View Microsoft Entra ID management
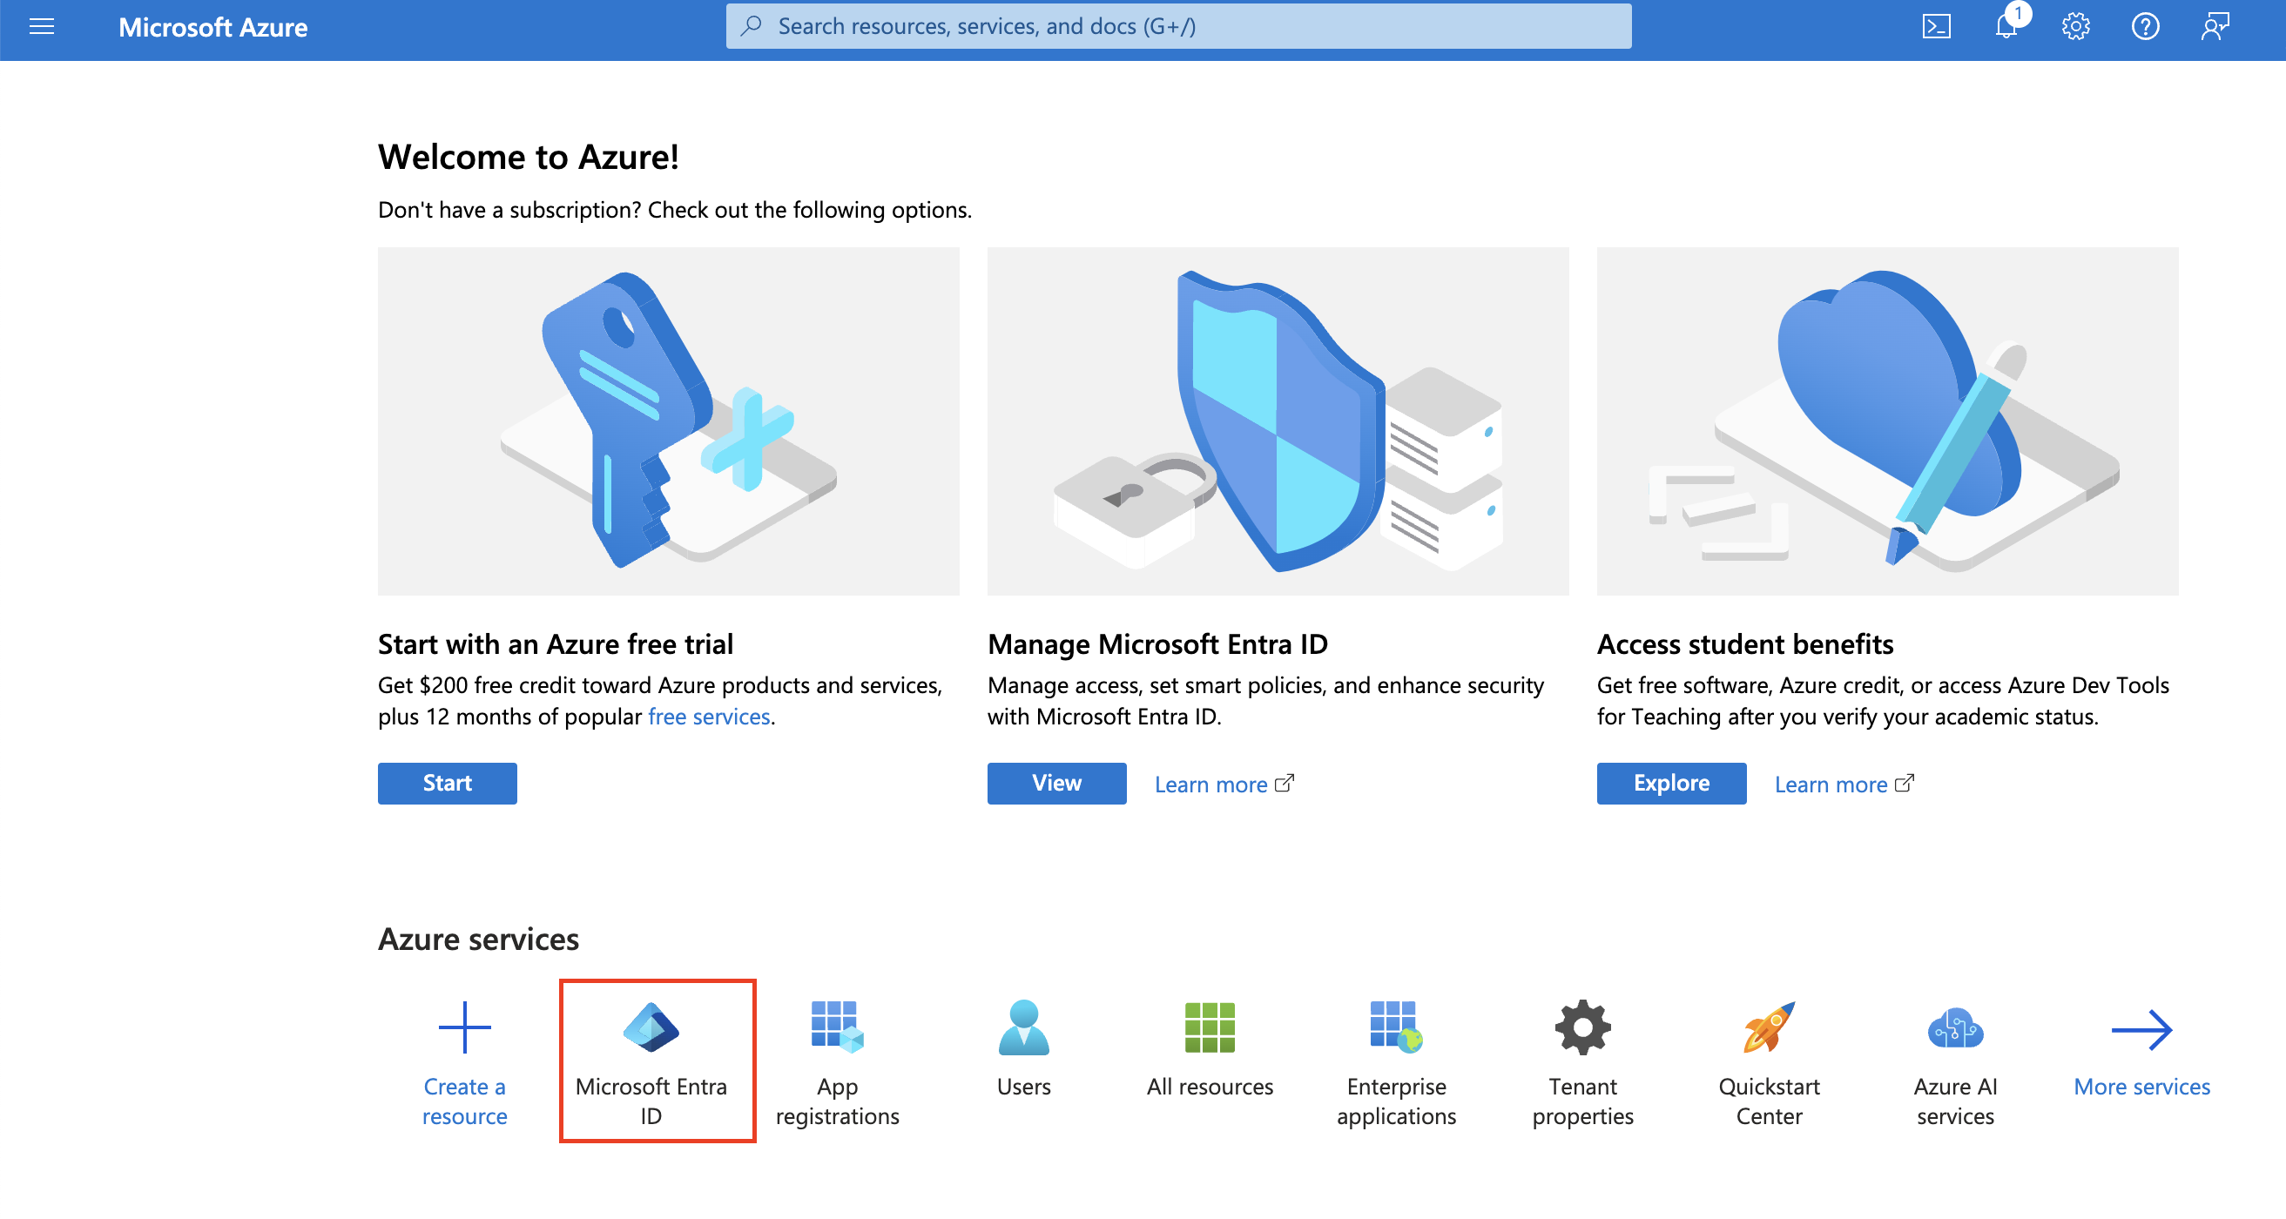 tap(1057, 784)
